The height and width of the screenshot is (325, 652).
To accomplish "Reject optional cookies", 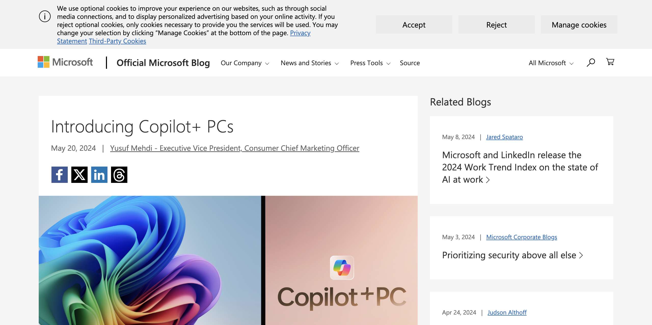I will 496,25.
